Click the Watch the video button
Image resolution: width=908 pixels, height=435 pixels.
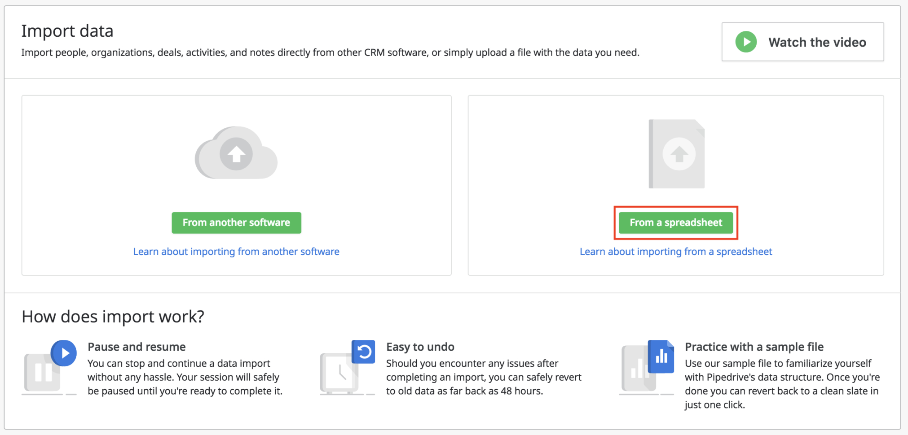pyautogui.click(x=802, y=42)
